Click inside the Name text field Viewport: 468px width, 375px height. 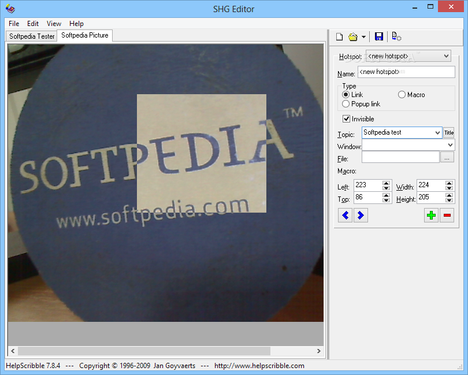(406, 72)
